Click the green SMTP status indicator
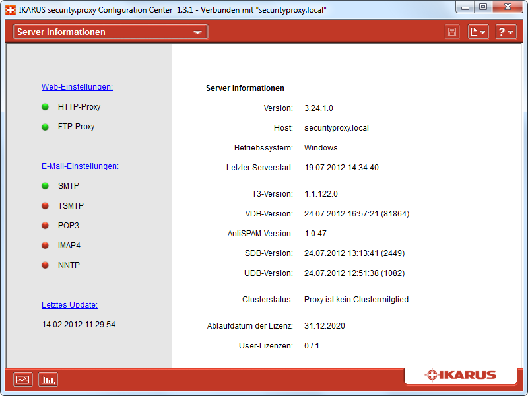This screenshot has height=396, width=528. point(46,186)
